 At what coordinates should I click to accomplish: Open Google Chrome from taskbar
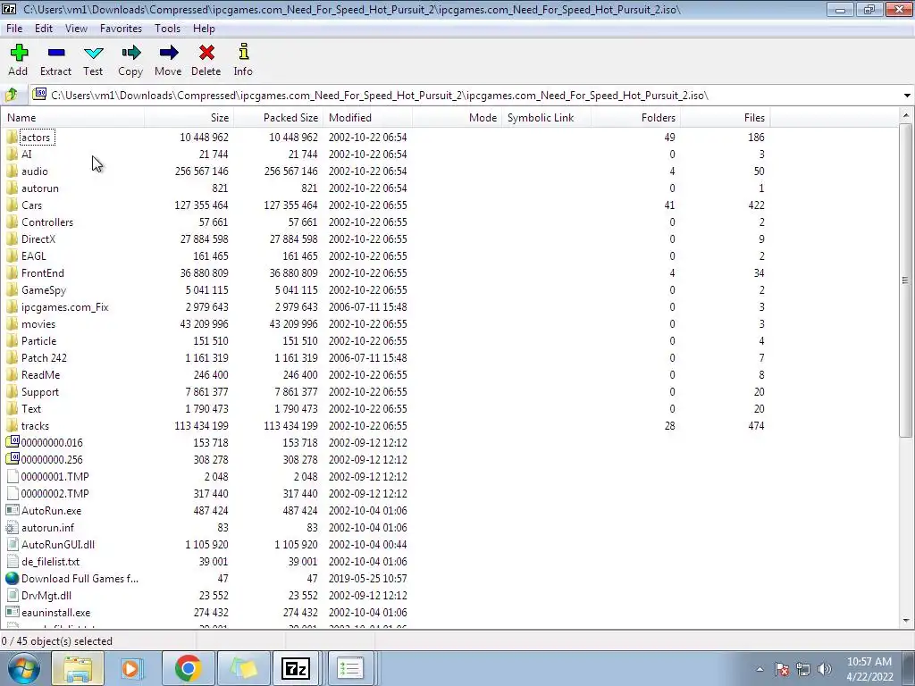point(188,668)
